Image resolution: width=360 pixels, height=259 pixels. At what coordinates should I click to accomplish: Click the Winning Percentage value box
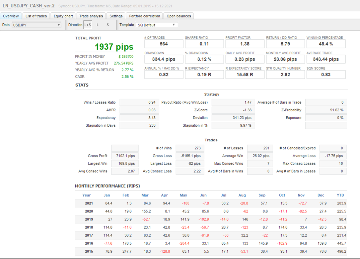(326, 44)
